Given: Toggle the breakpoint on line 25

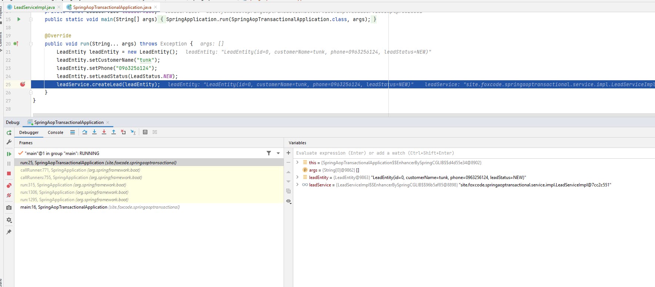Looking at the screenshot, I should click(x=23, y=84).
